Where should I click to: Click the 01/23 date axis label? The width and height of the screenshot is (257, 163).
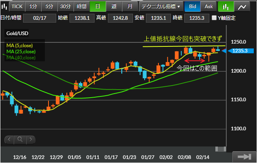[129, 157]
